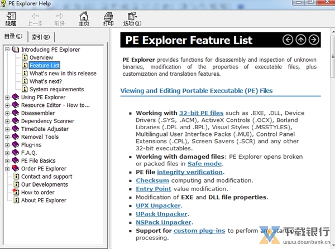Select the Dependency Scanner book
Screen dimensions: 335x249
47,121
